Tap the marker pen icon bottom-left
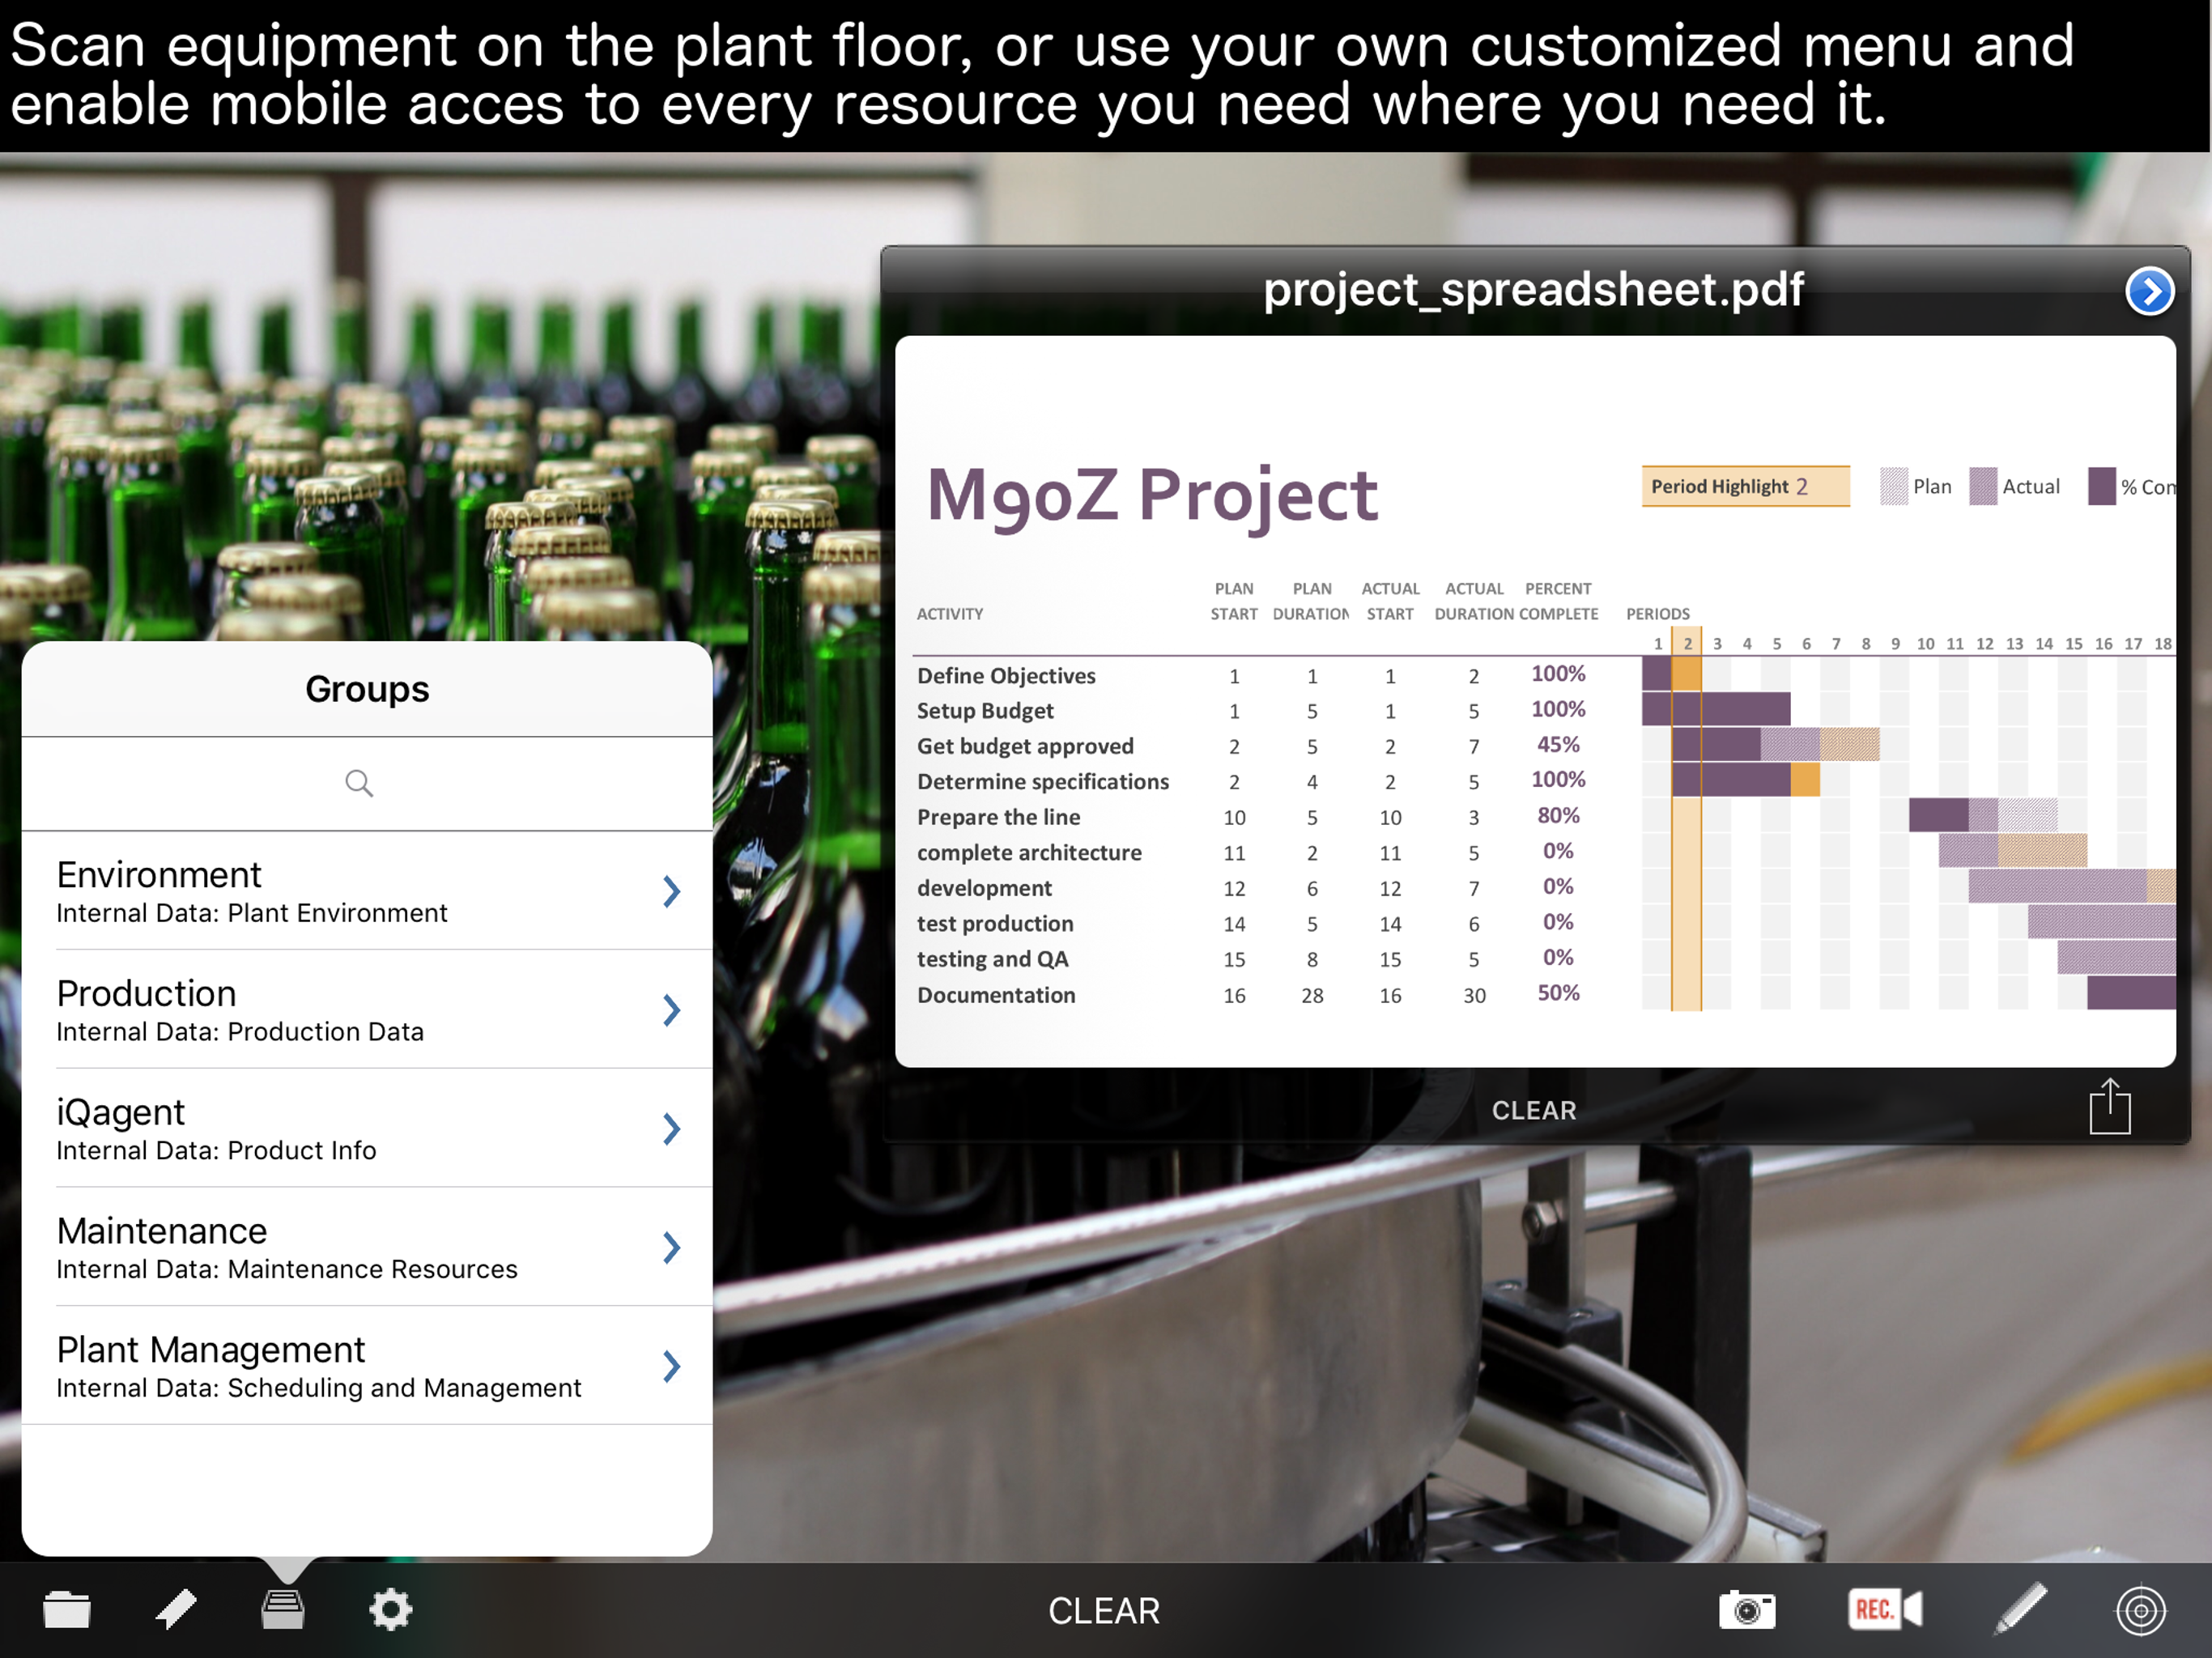2212x1658 pixels. pyautogui.click(x=176, y=1609)
